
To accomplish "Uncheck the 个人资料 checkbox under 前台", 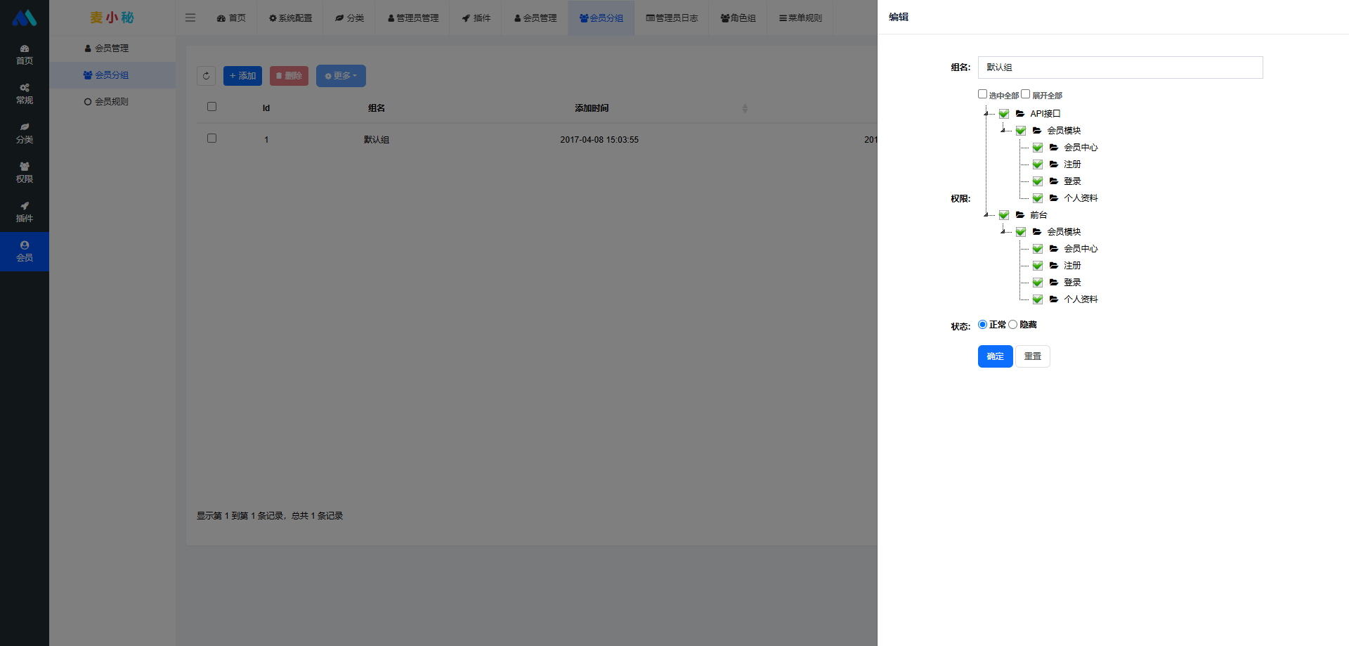I will coord(1038,299).
